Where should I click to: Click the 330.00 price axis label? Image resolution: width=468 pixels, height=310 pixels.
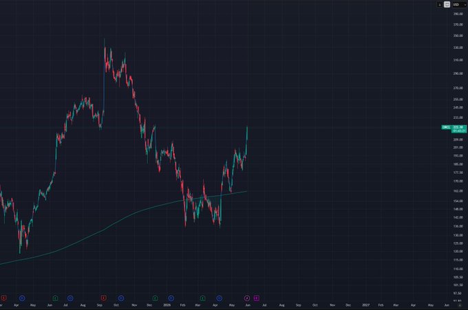coord(458,47)
